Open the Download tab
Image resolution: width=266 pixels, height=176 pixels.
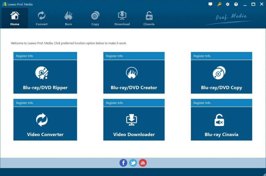coord(122,18)
